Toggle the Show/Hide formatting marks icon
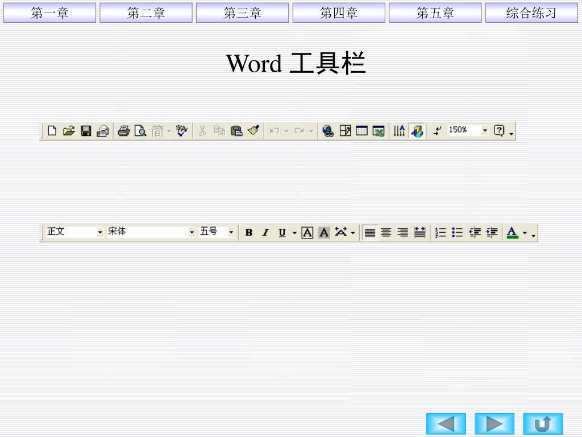The height and width of the screenshot is (437, 582). 438,131
